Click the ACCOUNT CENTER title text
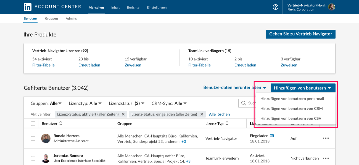 coord(58,7)
